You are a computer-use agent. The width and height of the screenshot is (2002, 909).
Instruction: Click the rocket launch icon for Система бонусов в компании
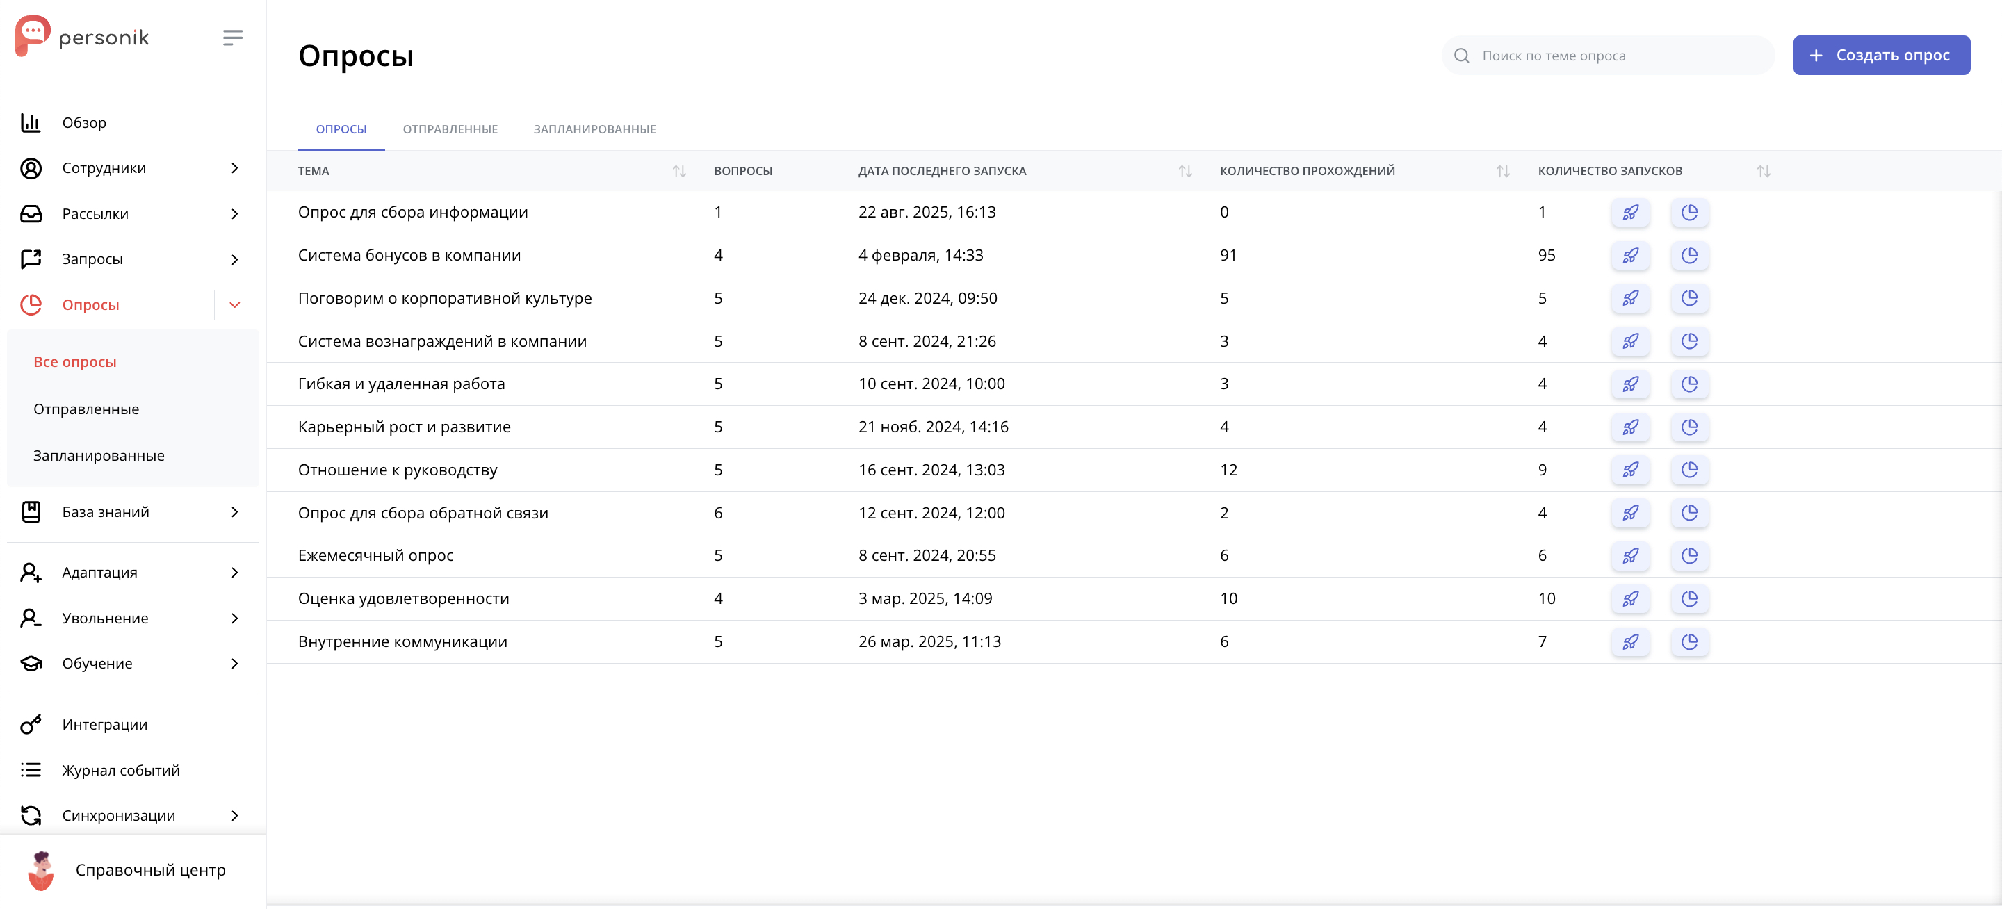click(1629, 256)
